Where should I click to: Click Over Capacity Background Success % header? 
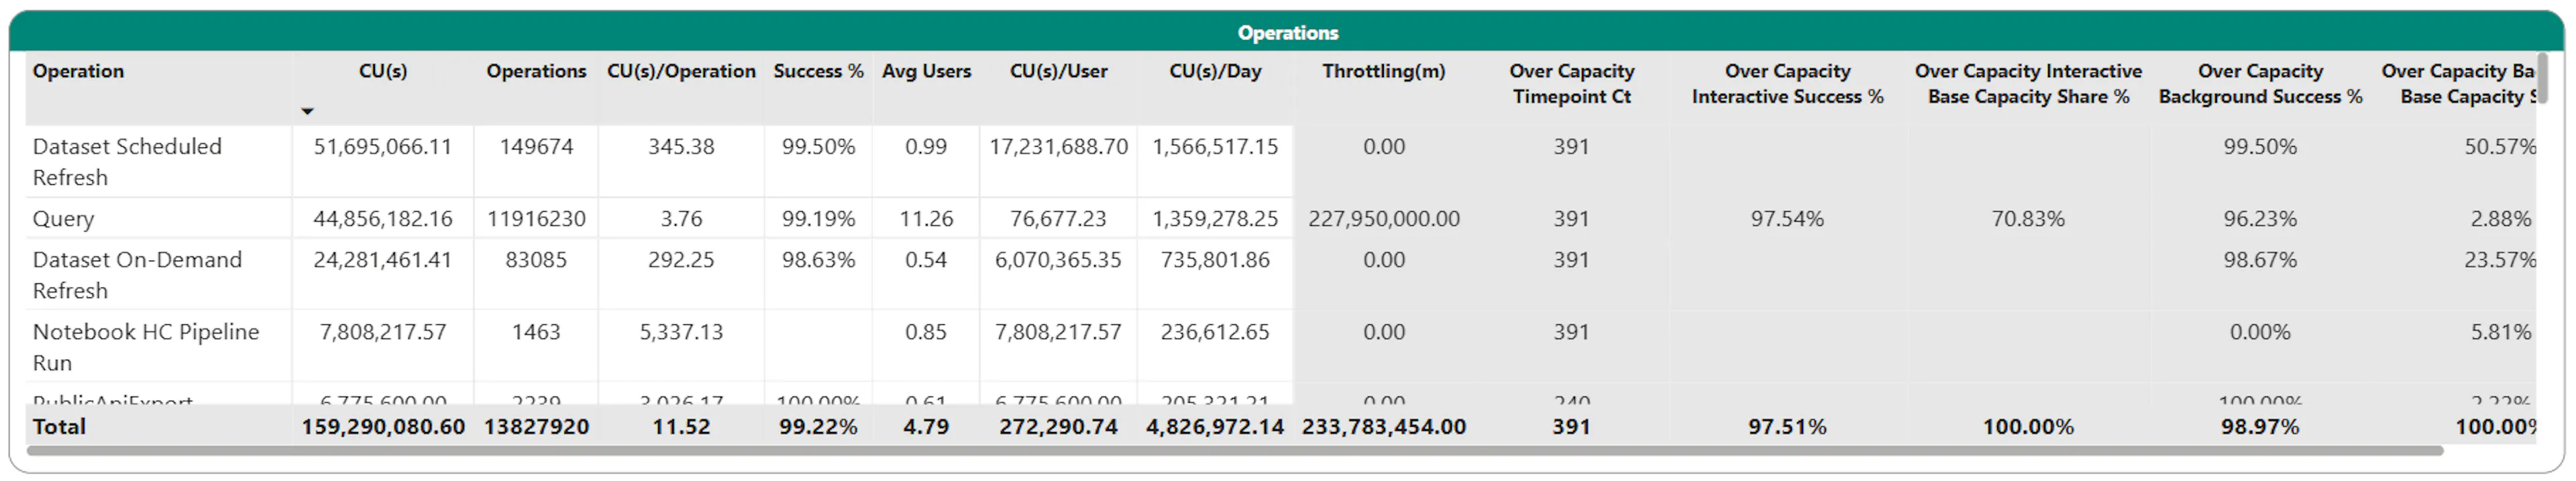coord(2260,84)
